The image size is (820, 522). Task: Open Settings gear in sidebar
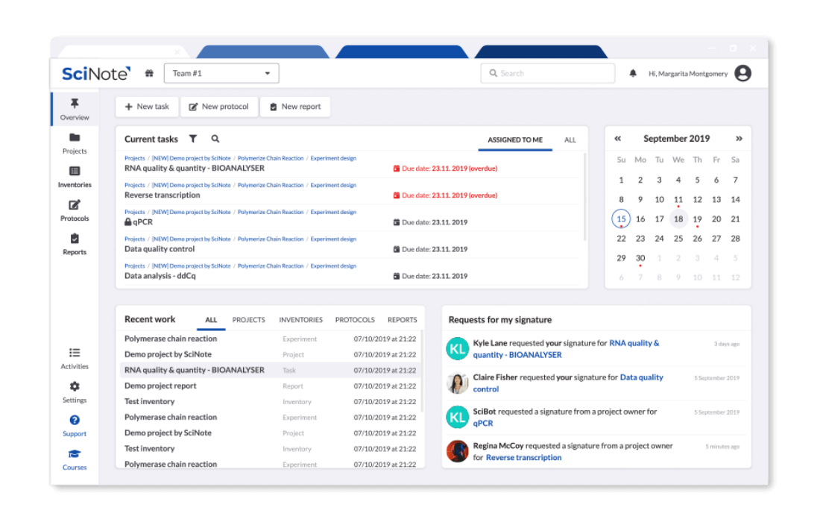coord(75,392)
